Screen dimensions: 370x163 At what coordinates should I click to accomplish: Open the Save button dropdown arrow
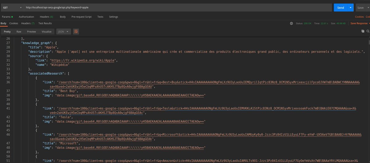[x=368, y=7]
